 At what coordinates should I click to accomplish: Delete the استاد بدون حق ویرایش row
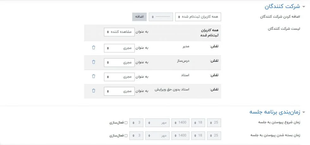click(x=93, y=91)
